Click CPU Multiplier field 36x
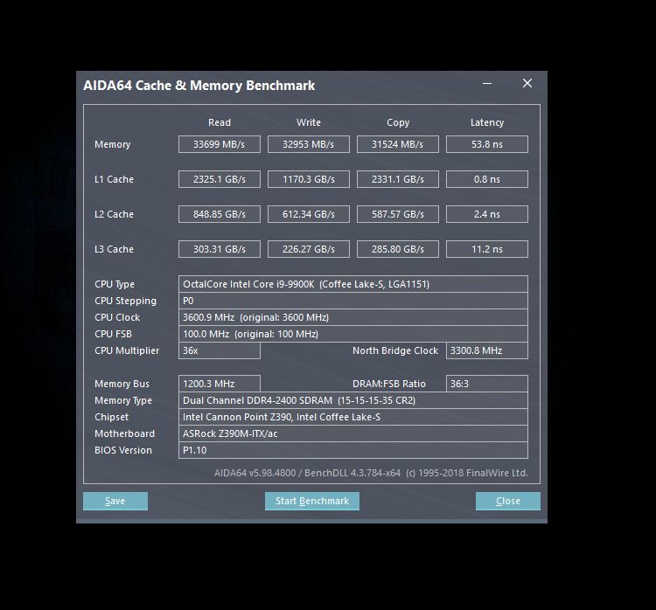656x610 pixels. pyautogui.click(x=220, y=350)
